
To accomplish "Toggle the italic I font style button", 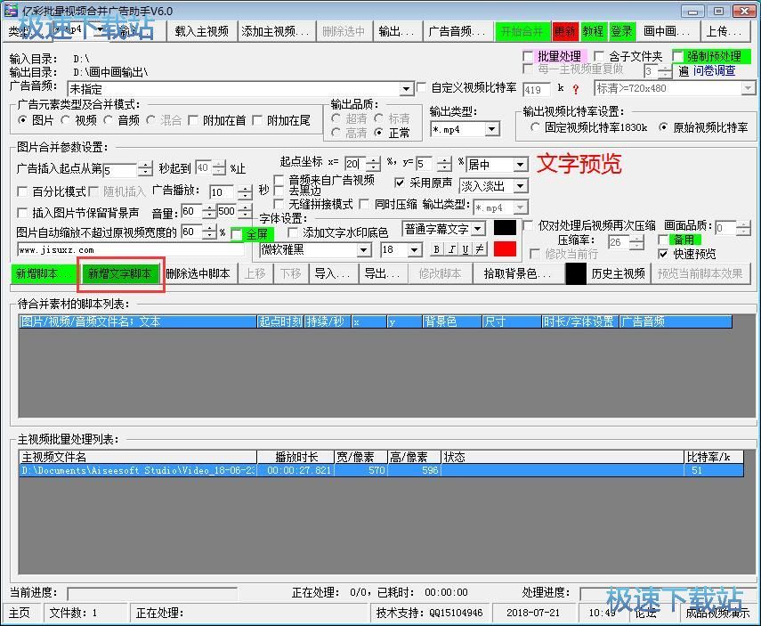I will [x=451, y=249].
